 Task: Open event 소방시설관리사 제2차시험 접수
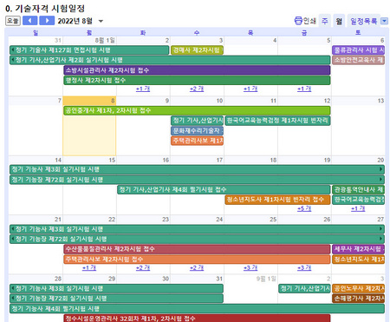pyautogui.click(x=197, y=70)
